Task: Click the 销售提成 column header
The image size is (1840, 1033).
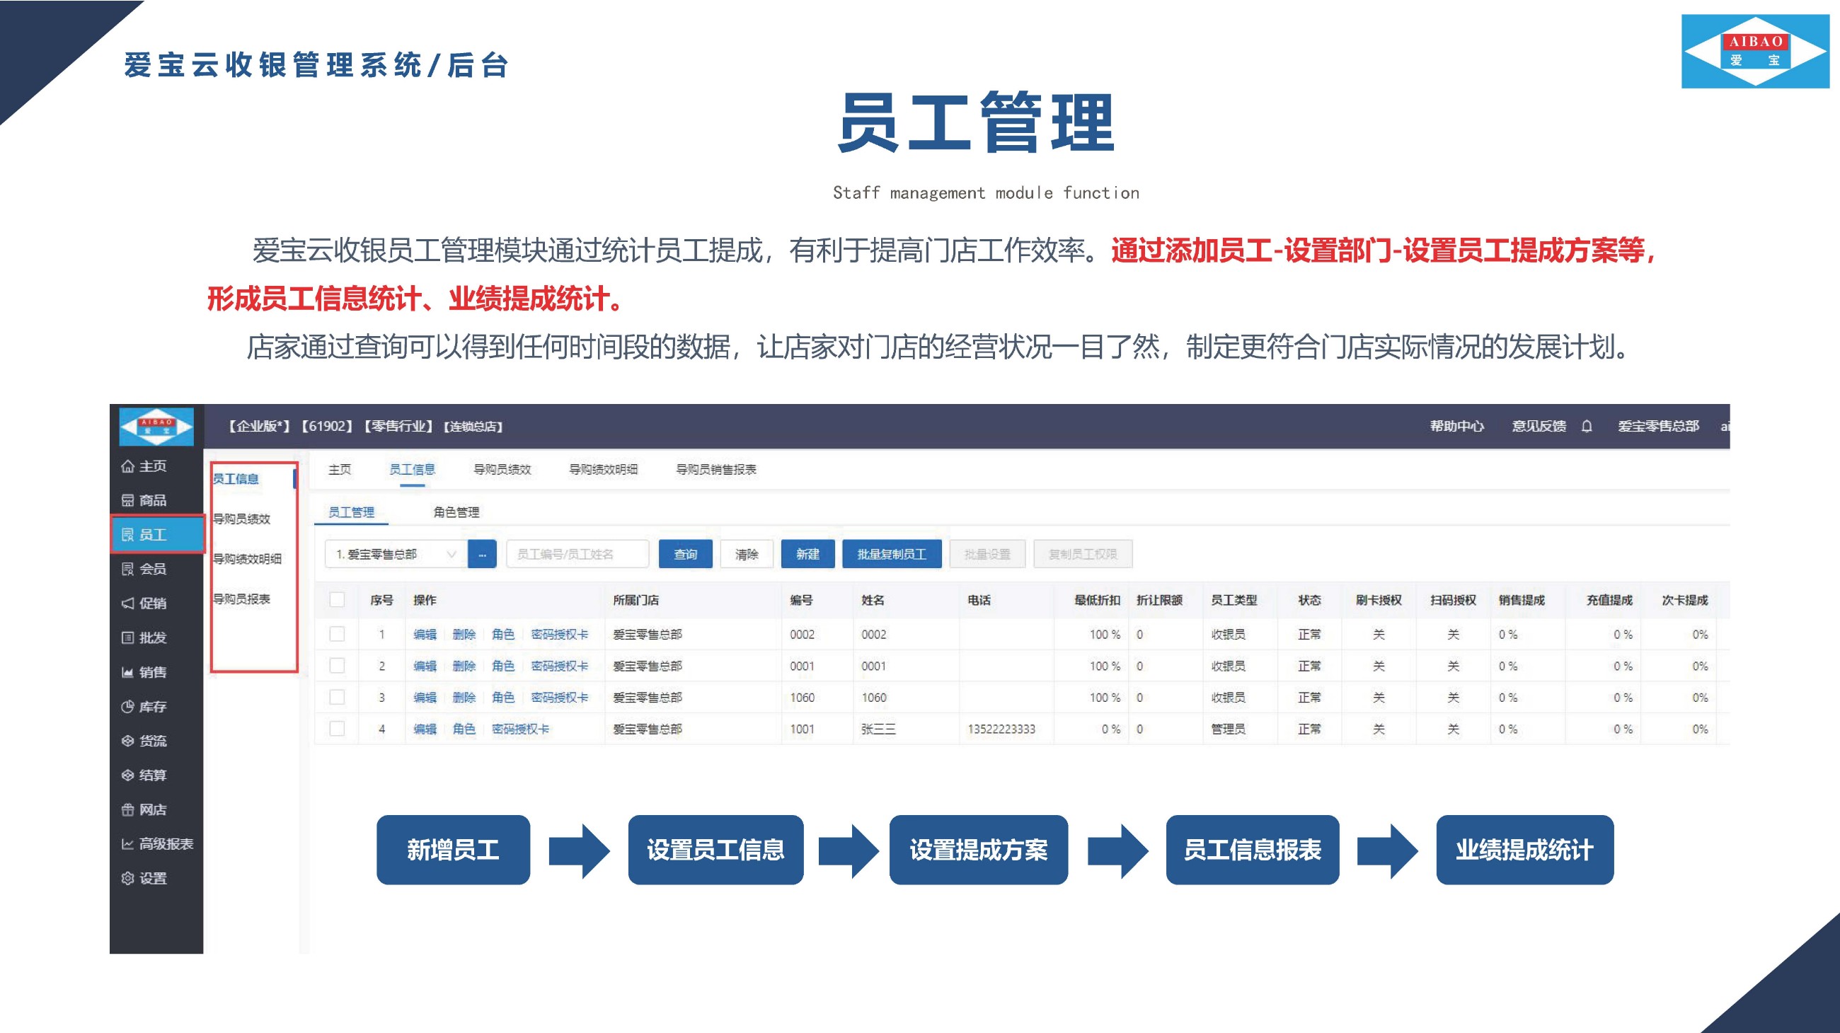Action: tap(1522, 600)
